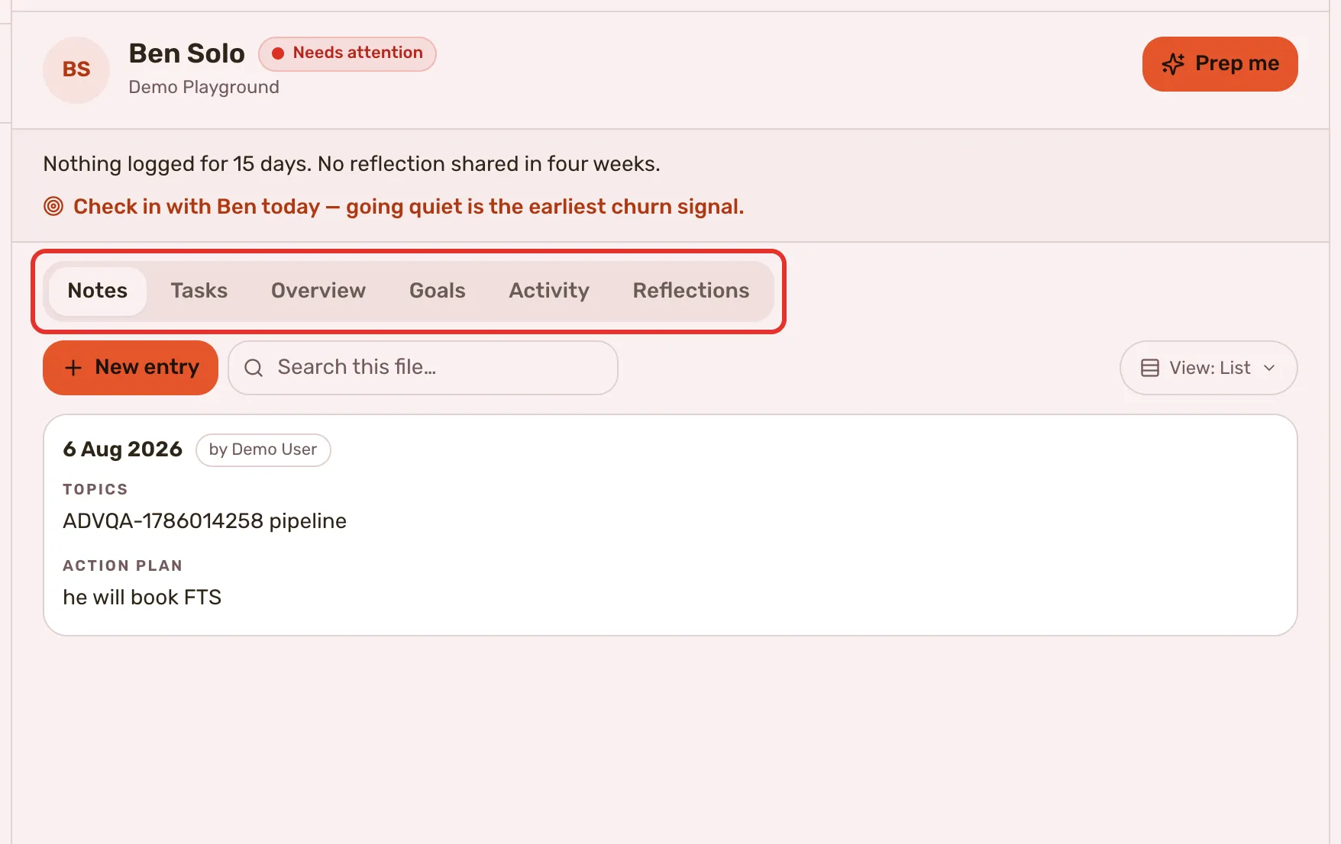Click the by Demo User tag
Screen dimensions: 1341x844
[263, 449]
